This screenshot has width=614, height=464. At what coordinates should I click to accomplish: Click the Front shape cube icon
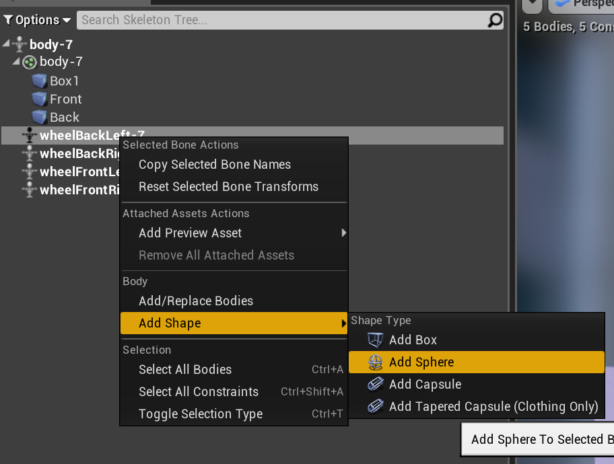(x=40, y=100)
